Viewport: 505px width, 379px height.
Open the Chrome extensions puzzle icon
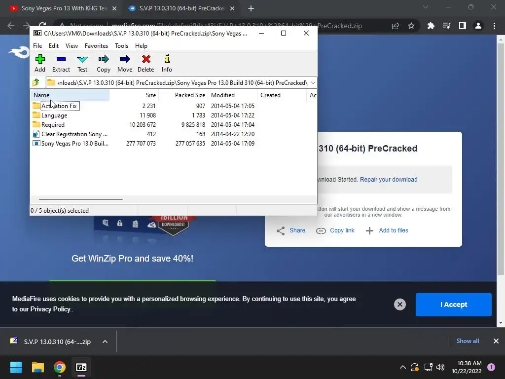click(x=431, y=26)
